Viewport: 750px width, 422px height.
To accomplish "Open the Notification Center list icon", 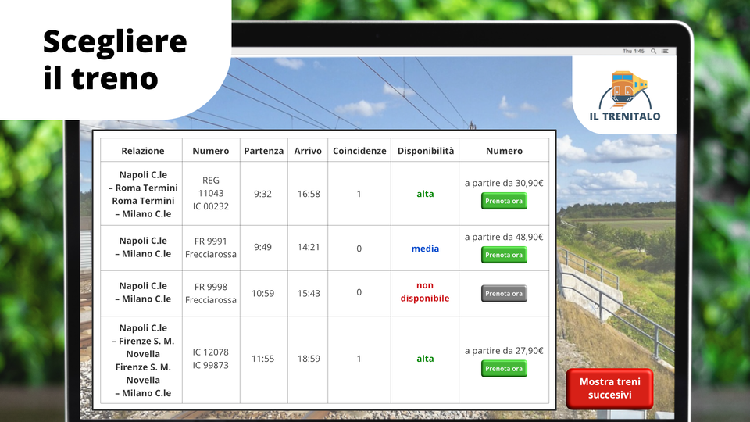I will click(665, 51).
